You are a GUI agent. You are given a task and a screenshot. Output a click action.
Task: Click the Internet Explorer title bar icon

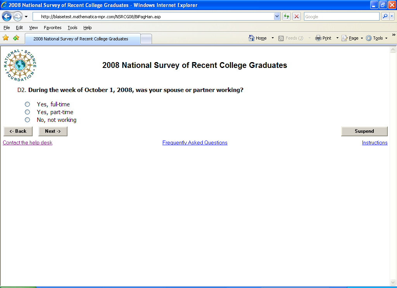pyautogui.click(x=4, y=5)
